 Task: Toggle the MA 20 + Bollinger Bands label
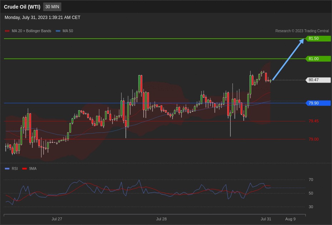click(x=31, y=31)
